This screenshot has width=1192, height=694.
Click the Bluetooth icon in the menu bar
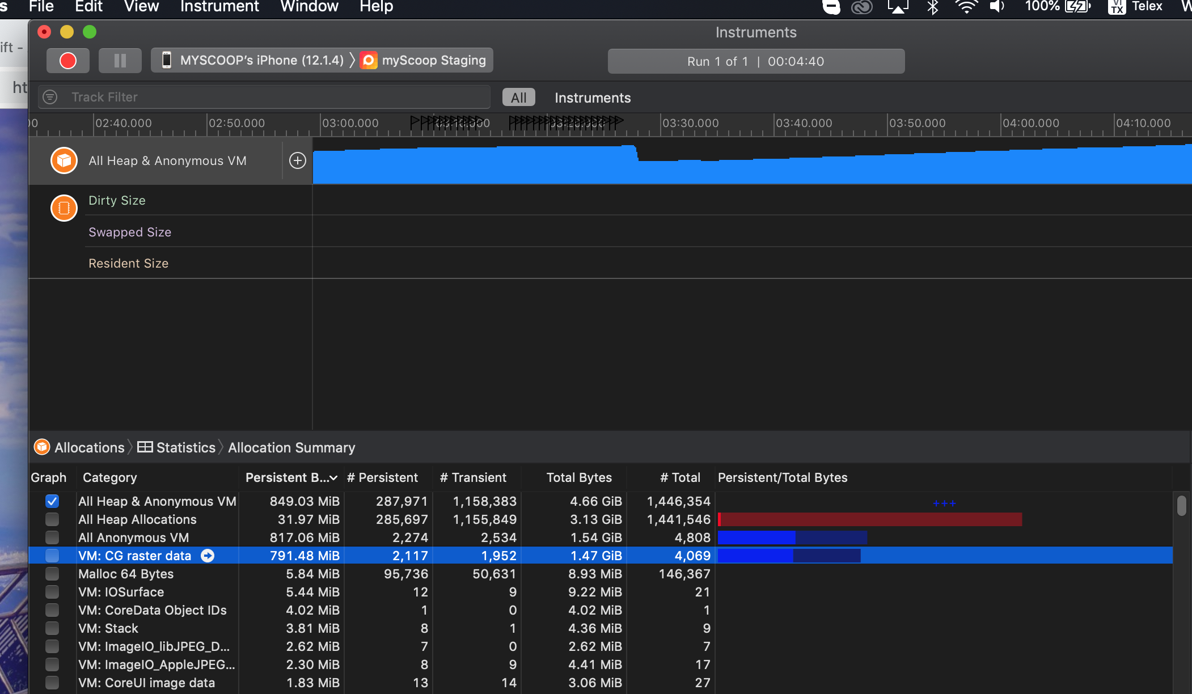932,7
